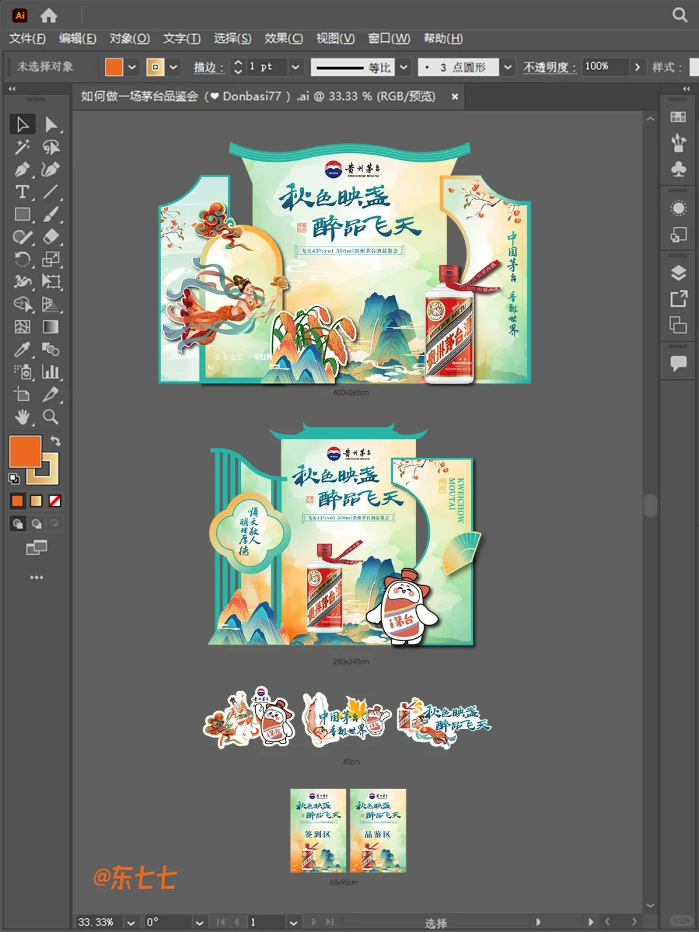This screenshot has height=932, width=699.
Task: Select the Mesh tool
Action: (x=22, y=327)
